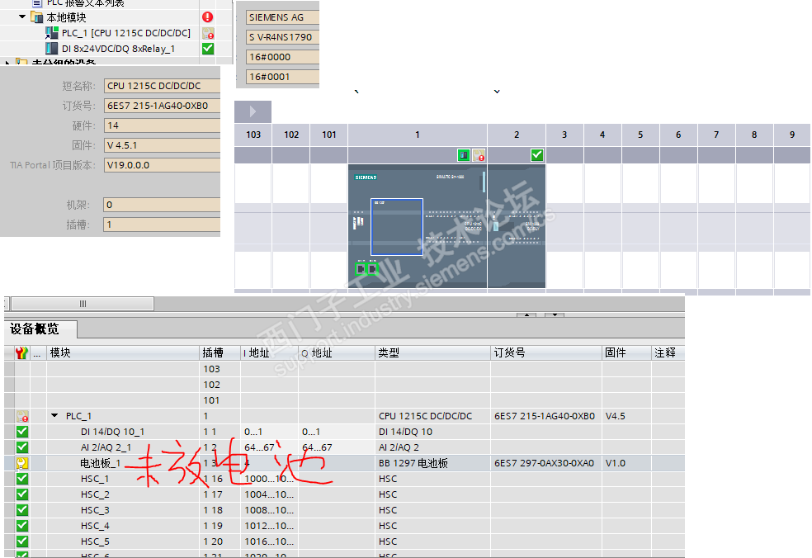Click the 模块 column header
The height and width of the screenshot is (558, 812).
coord(123,352)
